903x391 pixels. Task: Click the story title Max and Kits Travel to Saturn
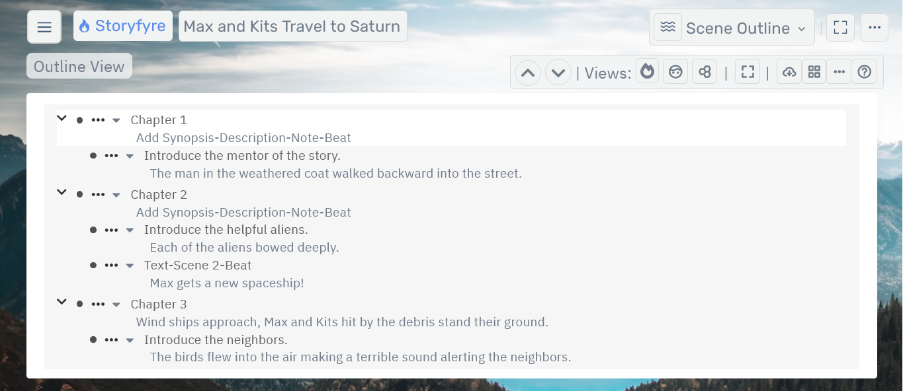coord(292,26)
